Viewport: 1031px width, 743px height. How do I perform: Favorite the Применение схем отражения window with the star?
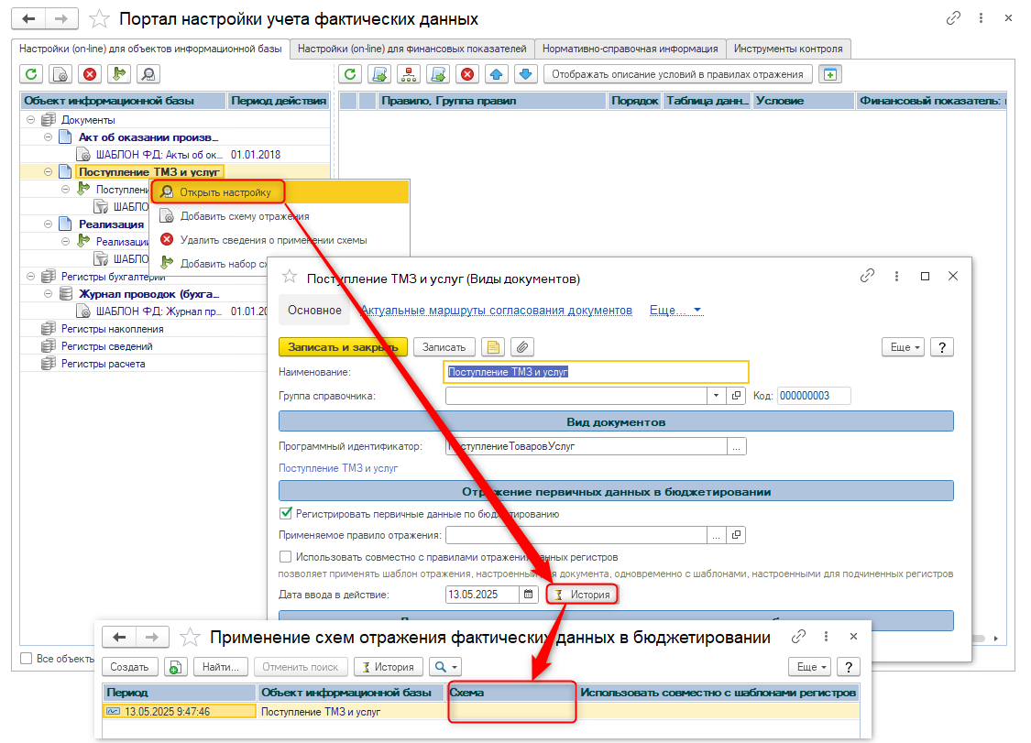coord(190,637)
